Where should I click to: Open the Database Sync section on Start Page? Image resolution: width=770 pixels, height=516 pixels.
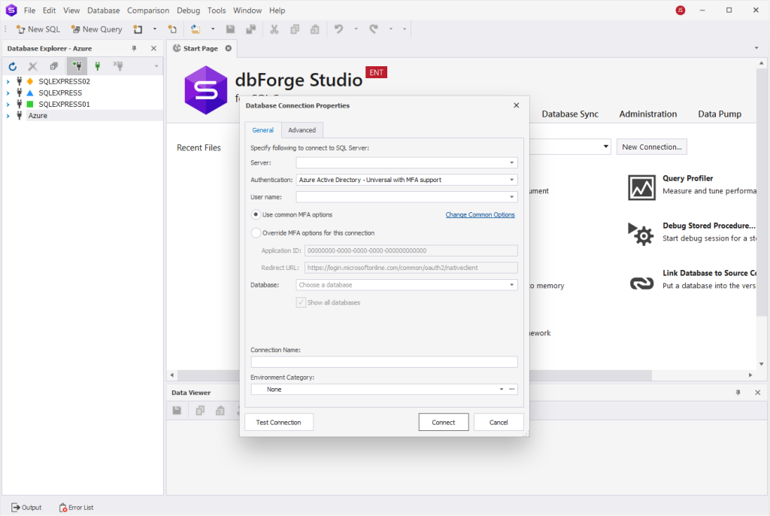570,114
